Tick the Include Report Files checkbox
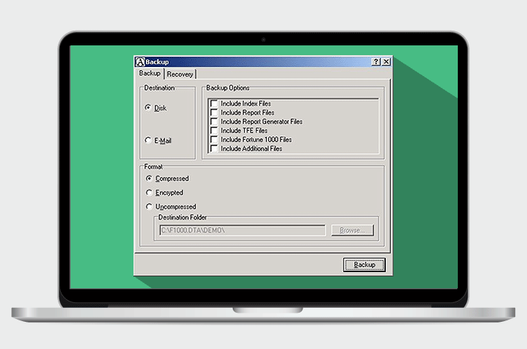 tap(214, 112)
